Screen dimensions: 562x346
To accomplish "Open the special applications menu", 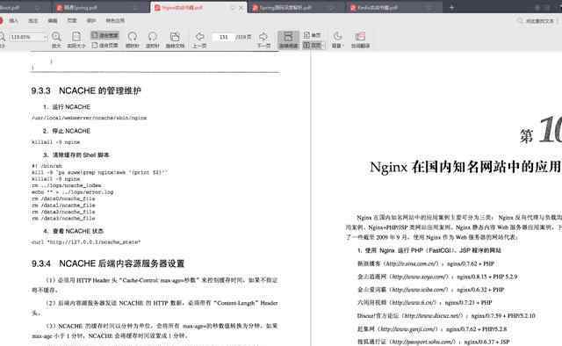I will (x=115, y=21).
